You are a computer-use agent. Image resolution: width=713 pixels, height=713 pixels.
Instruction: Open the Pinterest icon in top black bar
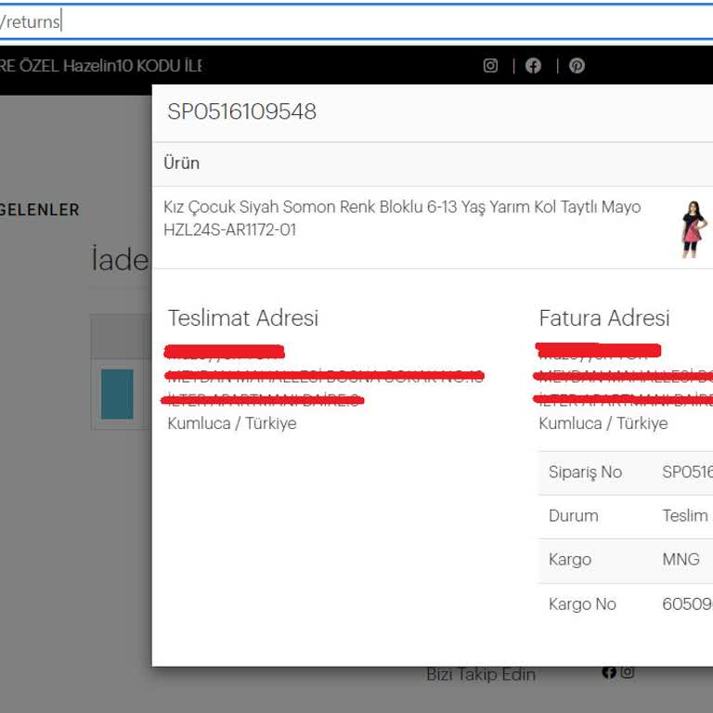click(x=577, y=66)
